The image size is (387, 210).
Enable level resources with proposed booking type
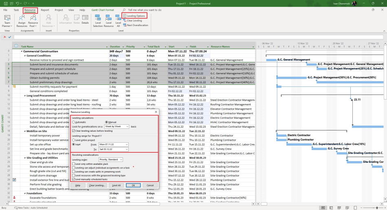pos(74,175)
